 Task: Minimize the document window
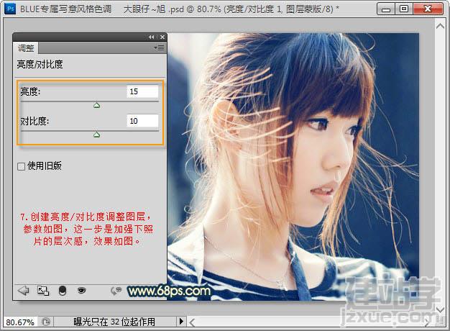[x=386, y=9]
